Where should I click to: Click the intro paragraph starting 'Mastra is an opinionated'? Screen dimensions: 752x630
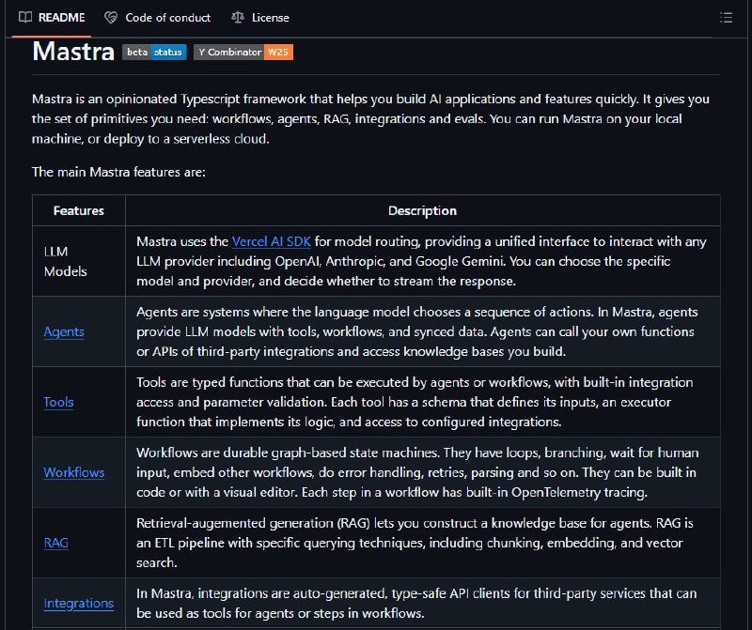370,119
